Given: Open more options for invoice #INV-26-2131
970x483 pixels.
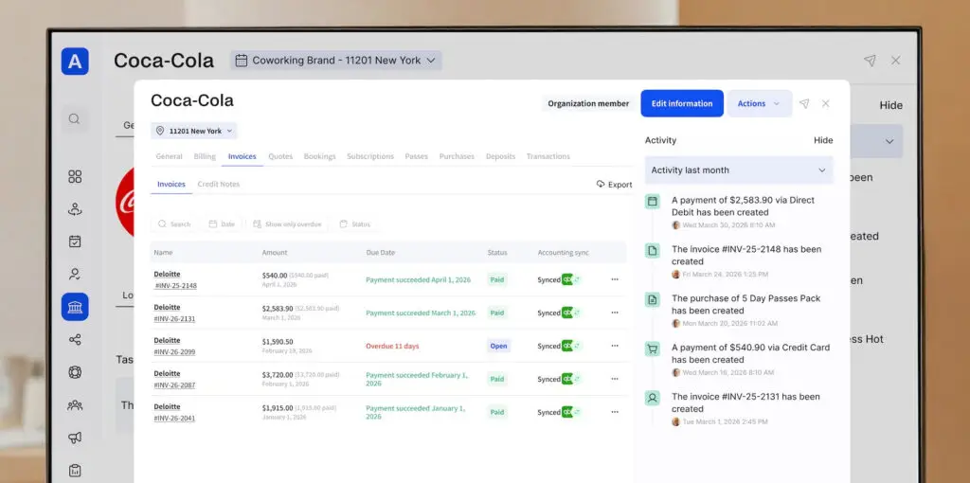Looking at the screenshot, I should click(614, 313).
